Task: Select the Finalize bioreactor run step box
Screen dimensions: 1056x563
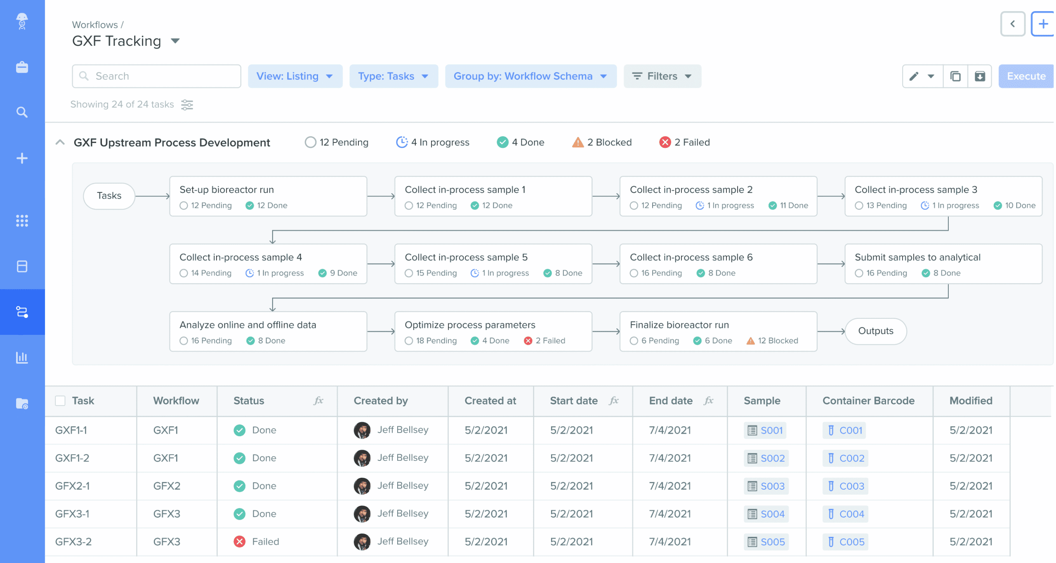Action: pos(718,332)
